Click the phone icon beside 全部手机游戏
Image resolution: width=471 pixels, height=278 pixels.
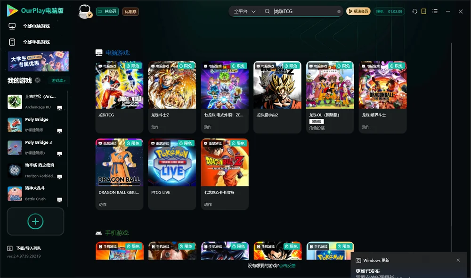[x=12, y=42]
